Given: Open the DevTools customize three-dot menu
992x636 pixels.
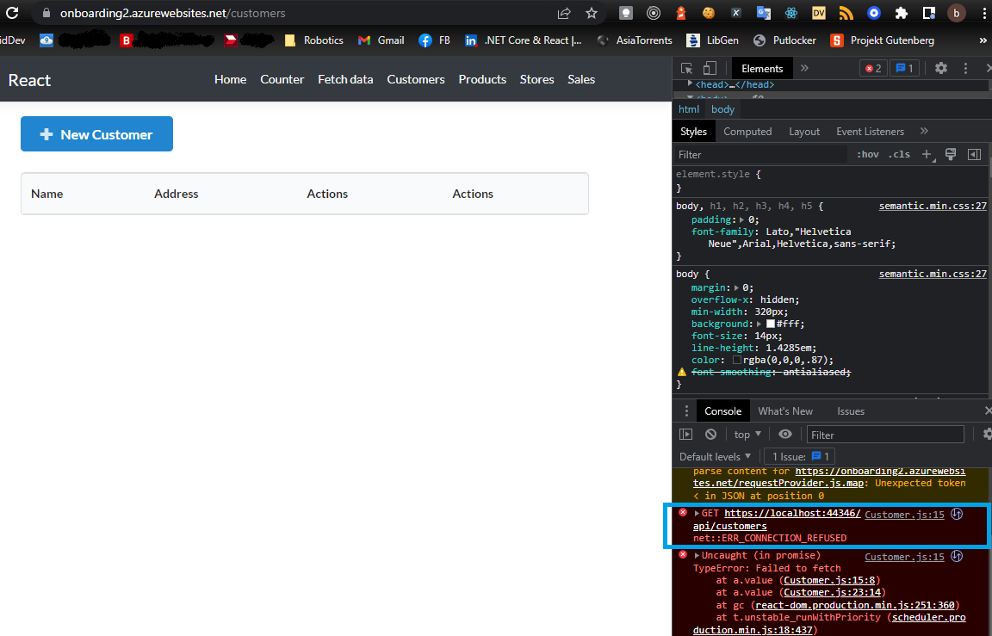Looking at the screenshot, I should click(x=965, y=68).
